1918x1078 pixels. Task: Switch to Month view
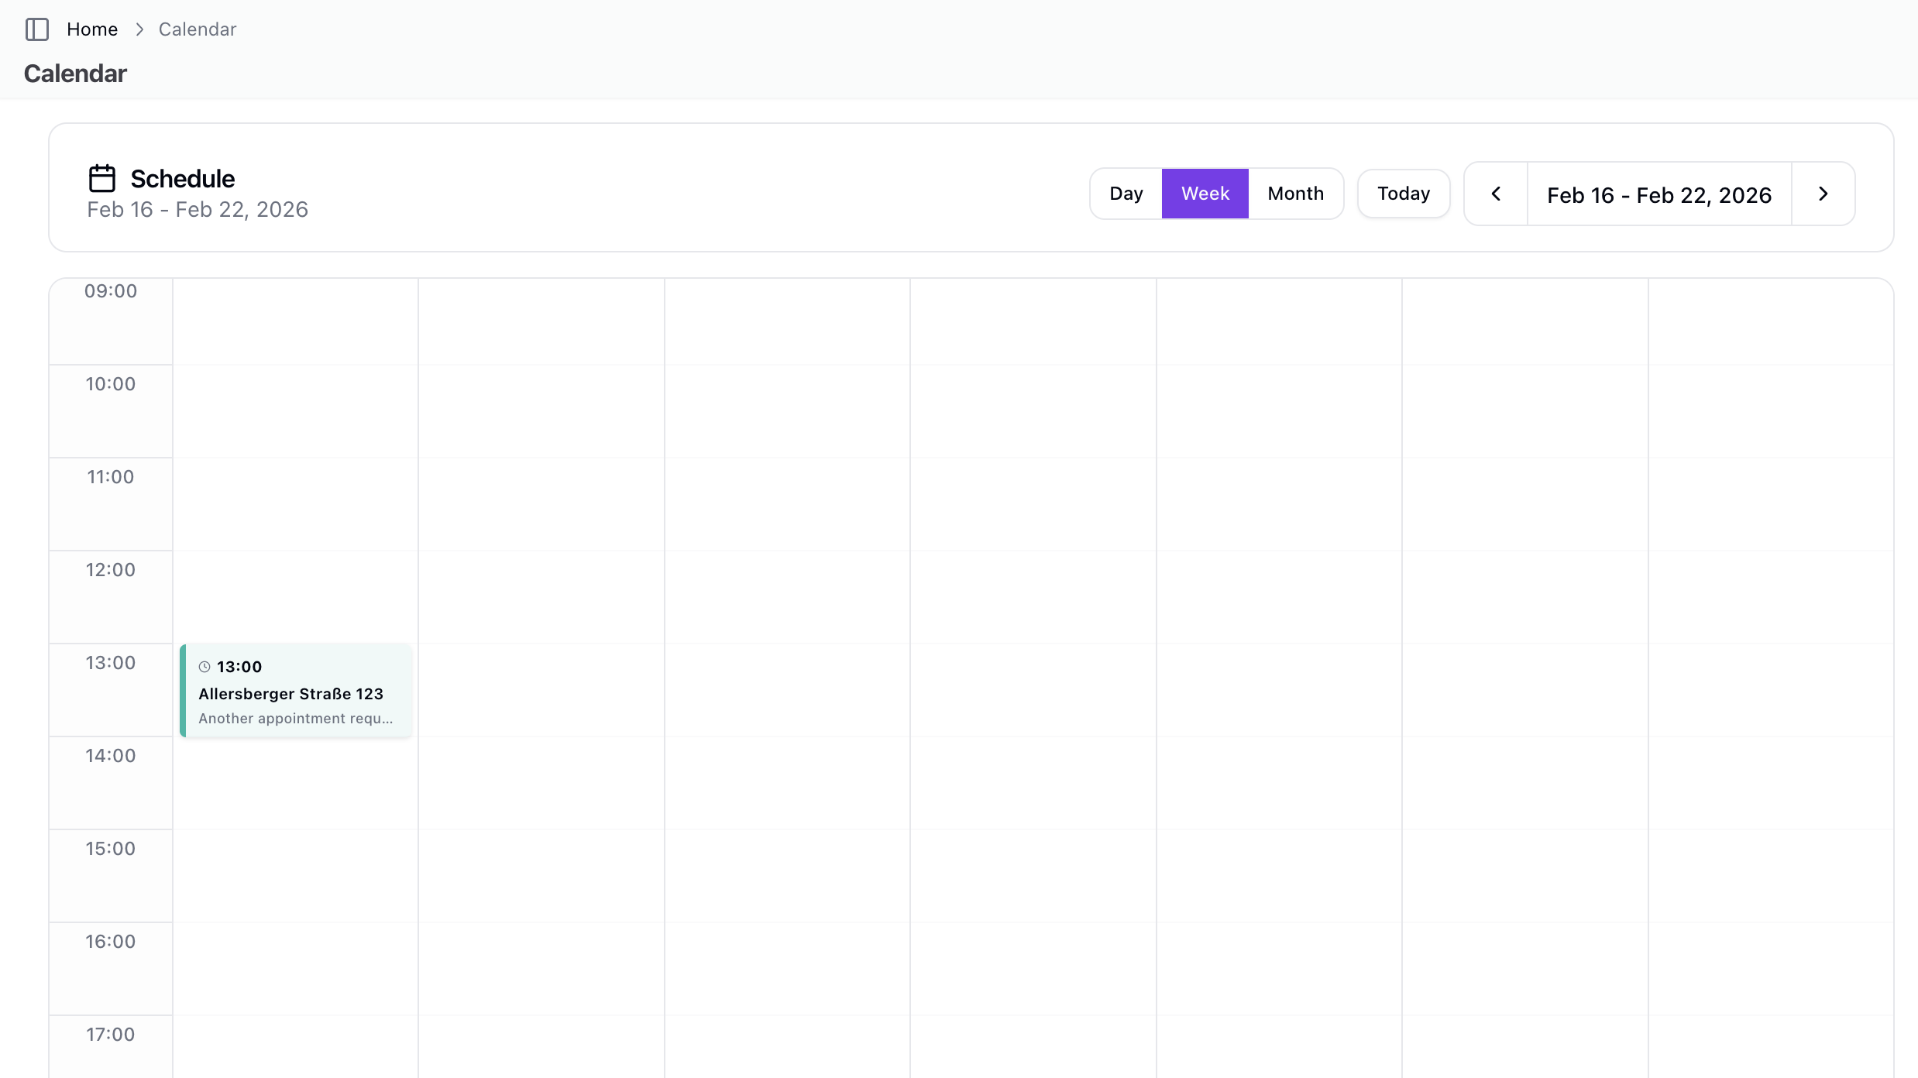pos(1295,194)
